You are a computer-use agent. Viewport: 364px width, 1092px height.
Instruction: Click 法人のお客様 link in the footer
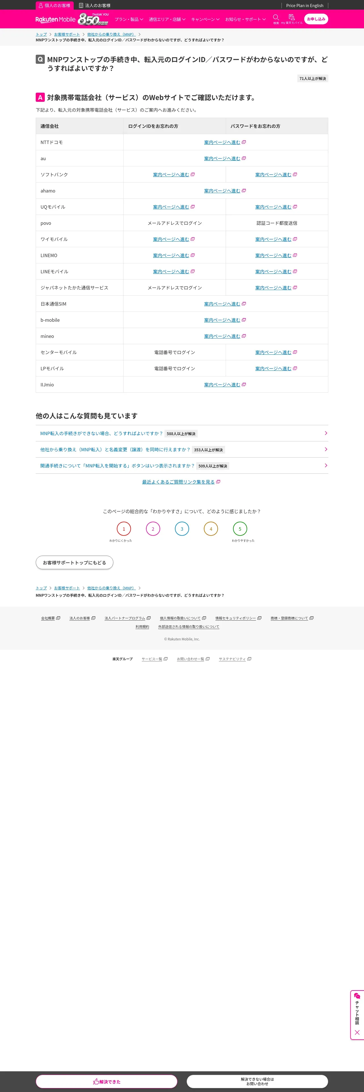click(x=82, y=618)
